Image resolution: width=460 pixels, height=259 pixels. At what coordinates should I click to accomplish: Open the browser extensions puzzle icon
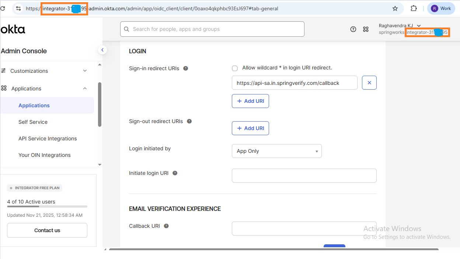414,8
